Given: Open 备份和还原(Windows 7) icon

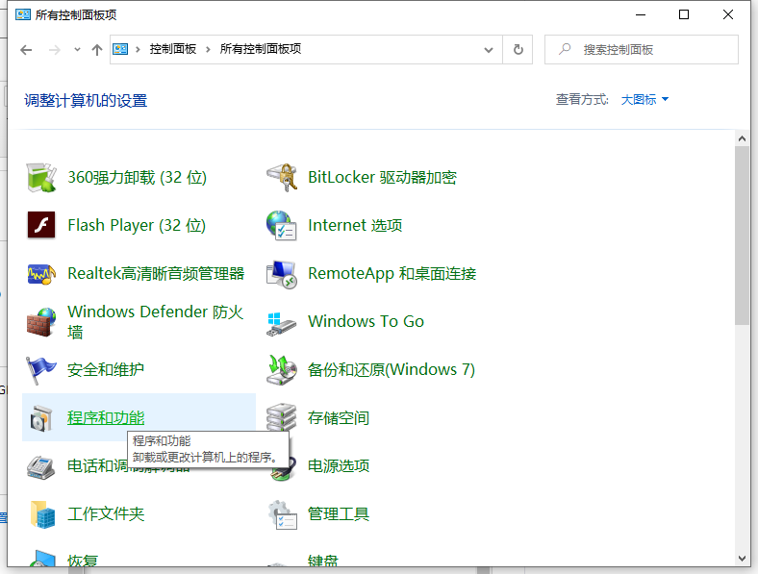Looking at the screenshot, I should click(282, 370).
